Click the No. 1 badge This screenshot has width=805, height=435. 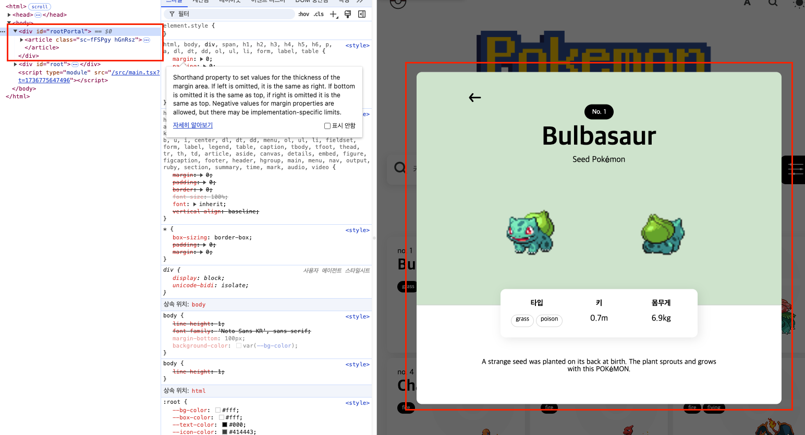pyautogui.click(x=599, y=112)
